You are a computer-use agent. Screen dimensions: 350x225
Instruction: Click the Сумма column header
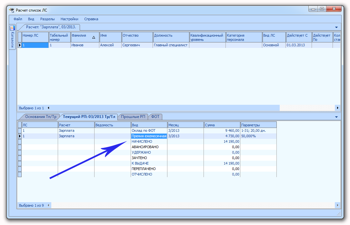pos(222,125)
